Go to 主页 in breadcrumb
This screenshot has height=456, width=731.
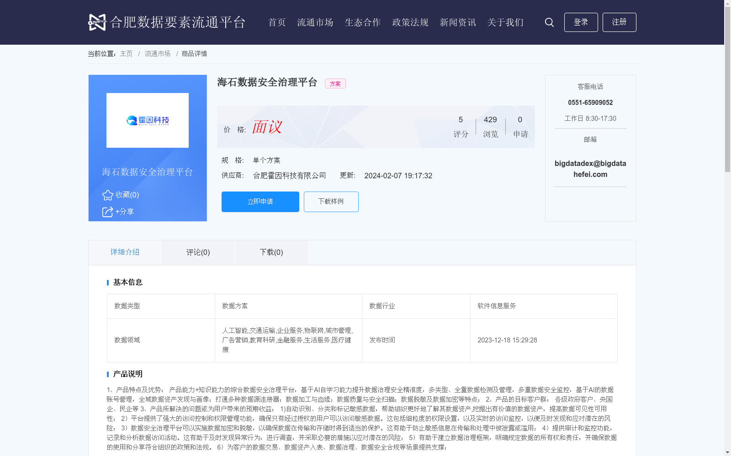click(126, 54)
